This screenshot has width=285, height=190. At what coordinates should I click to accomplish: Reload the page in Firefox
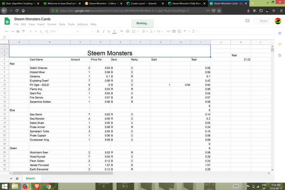pyautogui.click(x=17, y=11)
